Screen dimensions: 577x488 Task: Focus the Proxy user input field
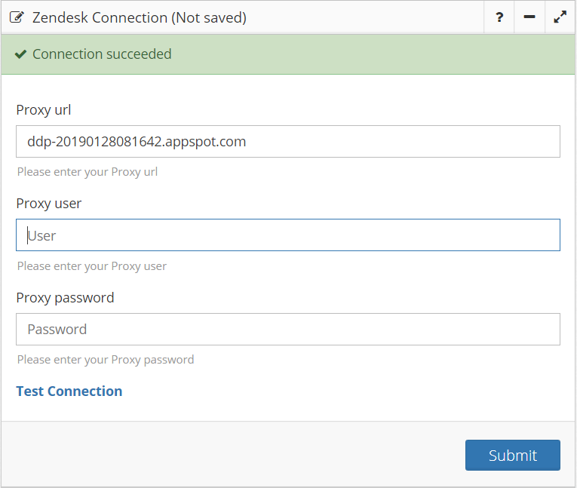pyautogui.click(x=288, y=235)
